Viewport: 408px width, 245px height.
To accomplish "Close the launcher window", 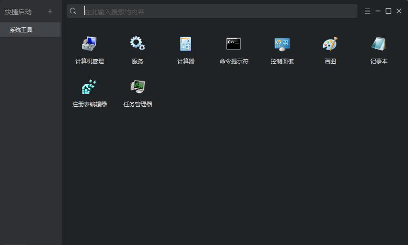I will [399, 11].
